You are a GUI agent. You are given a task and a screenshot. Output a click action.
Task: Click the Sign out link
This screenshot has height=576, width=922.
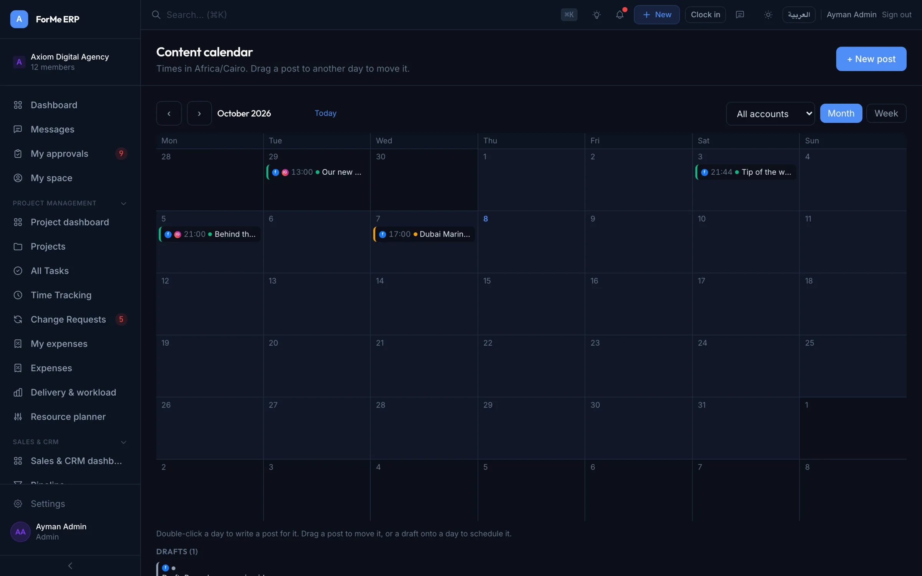point(896,15)
